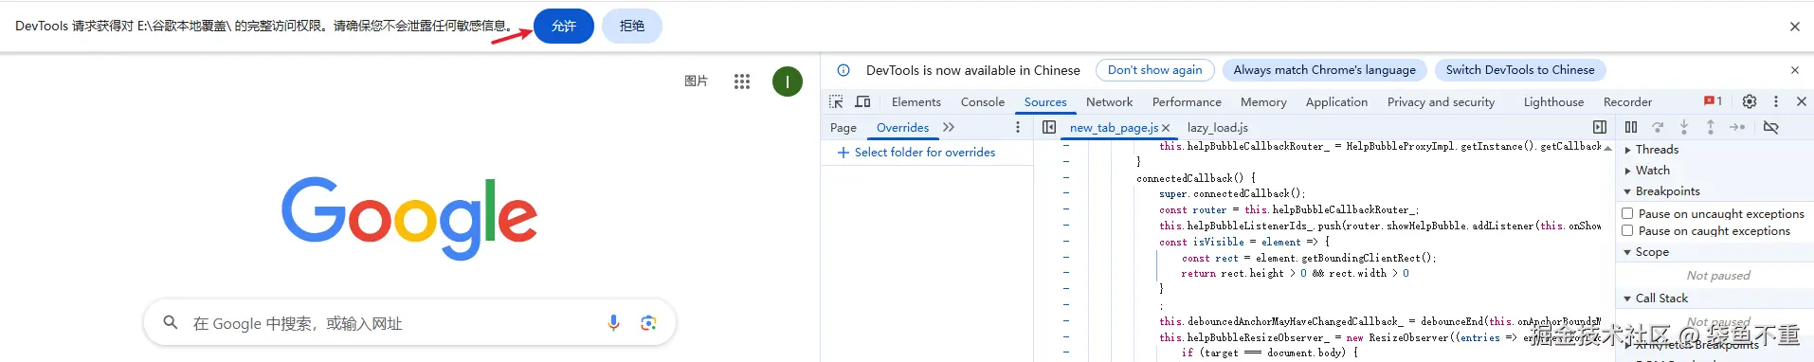Open the Application tab
This screenshot has width=1814, height=362.
(x=1336, y=102)
